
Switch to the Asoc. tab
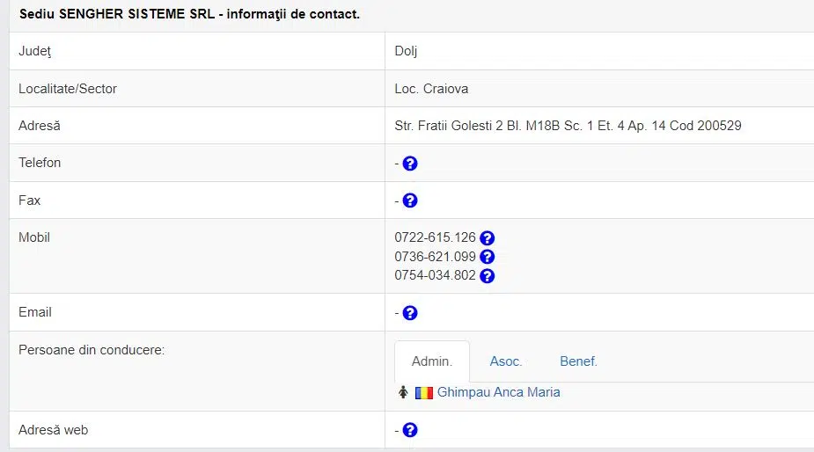click(x=506, y=361)
